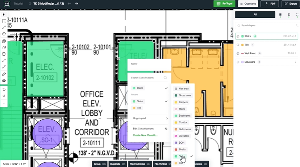This screenshot has width=300, height=167.
Task: Choose Bedrooms classification
Action: [x=183, y=116]
